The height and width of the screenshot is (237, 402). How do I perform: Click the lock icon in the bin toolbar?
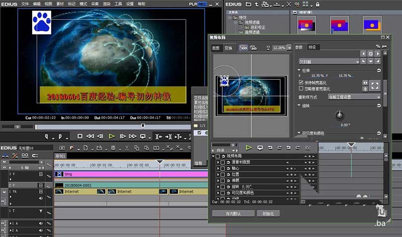click(318, 5)
